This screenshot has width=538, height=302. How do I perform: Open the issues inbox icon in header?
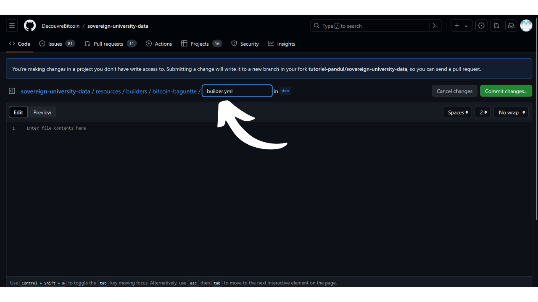[x=481, y=26]
